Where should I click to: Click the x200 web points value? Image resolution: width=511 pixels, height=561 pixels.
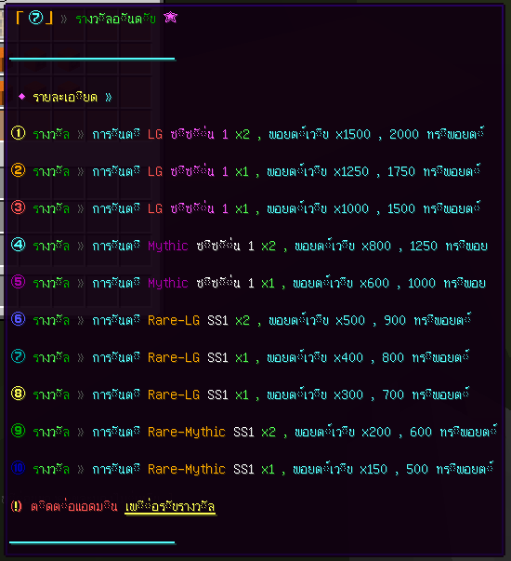point(376,433)
